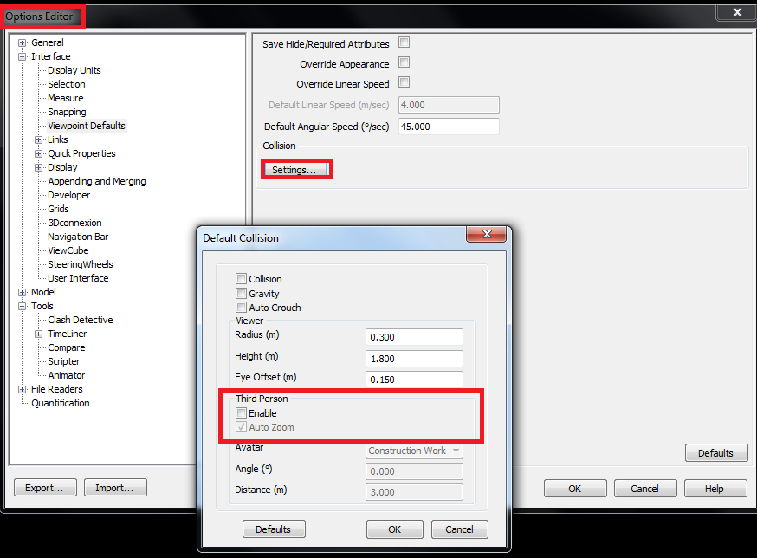This screenshot has width=757, height=558.
Task: Open the Collision Settings dialog
Action: coord(296,169)
